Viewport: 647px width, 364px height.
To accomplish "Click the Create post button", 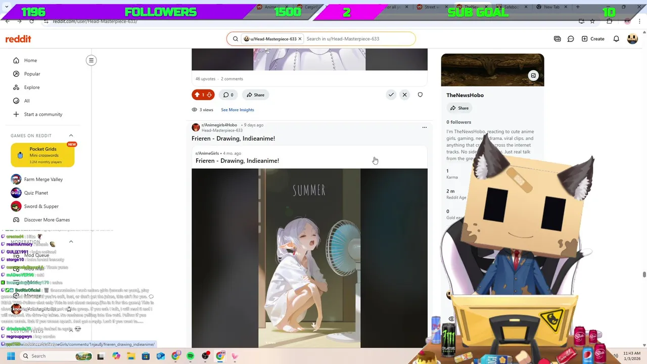I will [x=593, y=39].
